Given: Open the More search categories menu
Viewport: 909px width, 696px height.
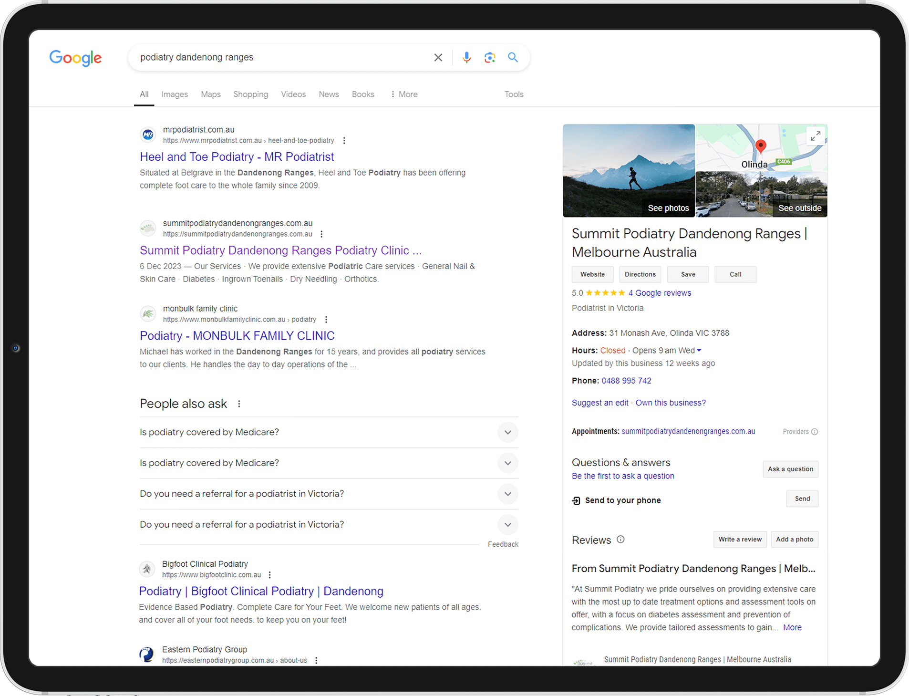Looking at the screenshot, I should [x=404, y=94].
